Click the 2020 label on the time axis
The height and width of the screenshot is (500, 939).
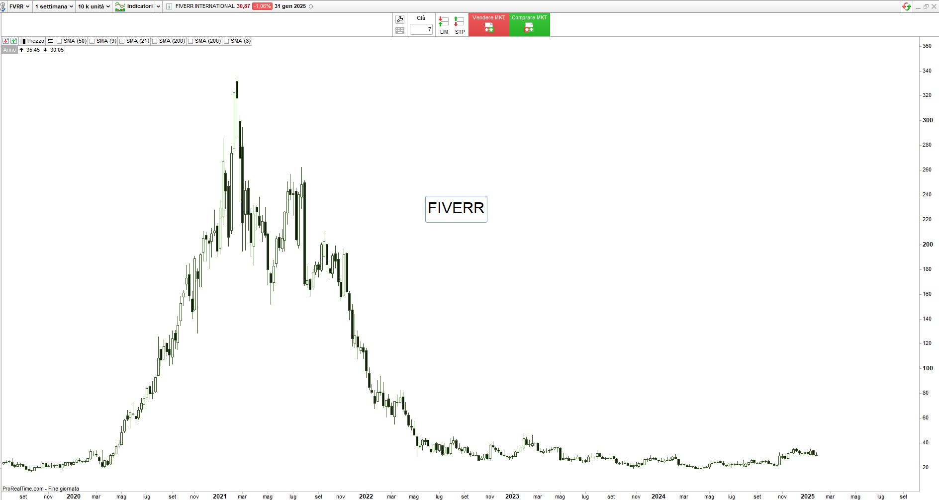(x=73, y=497)
